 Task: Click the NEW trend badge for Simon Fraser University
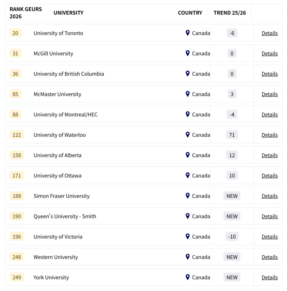point(232,196)
